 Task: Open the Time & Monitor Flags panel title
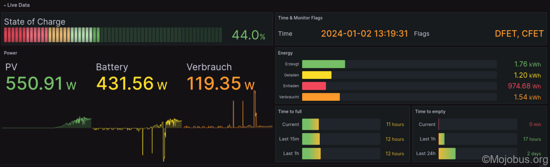coord(300,18)
